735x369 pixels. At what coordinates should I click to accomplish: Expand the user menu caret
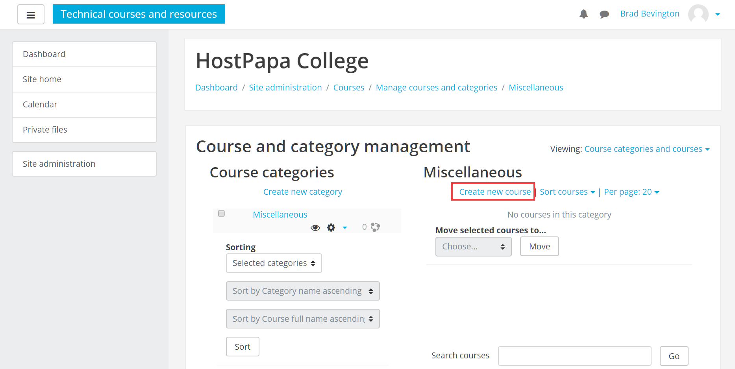(717, 15)
